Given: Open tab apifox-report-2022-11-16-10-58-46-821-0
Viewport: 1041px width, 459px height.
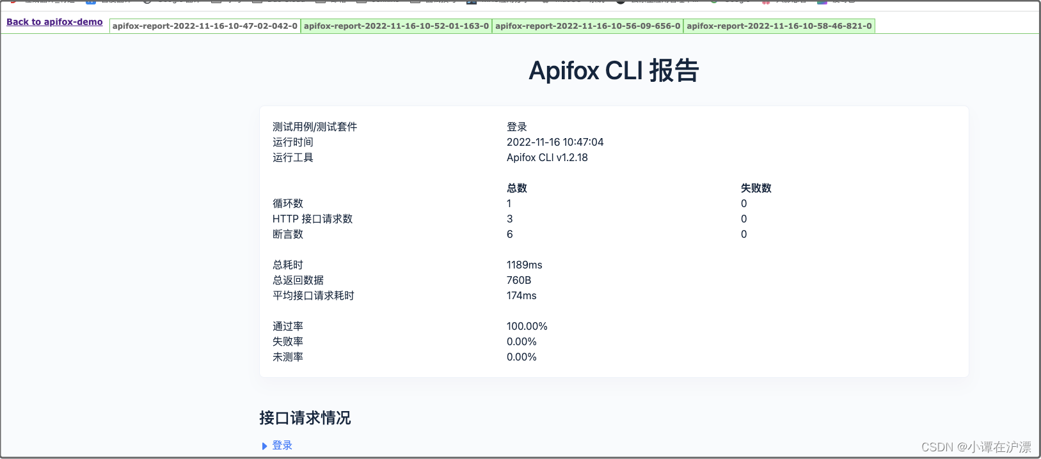Looking at the screenshot, I should pyautogui.click(x=779, y=26).
